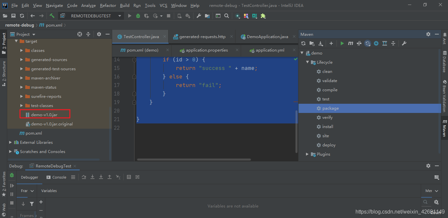
Task: Click the fold marker on line 14
Action: 134,60
